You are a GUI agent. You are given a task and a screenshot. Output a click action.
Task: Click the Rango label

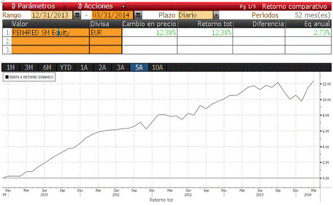(x=12, y=15)
